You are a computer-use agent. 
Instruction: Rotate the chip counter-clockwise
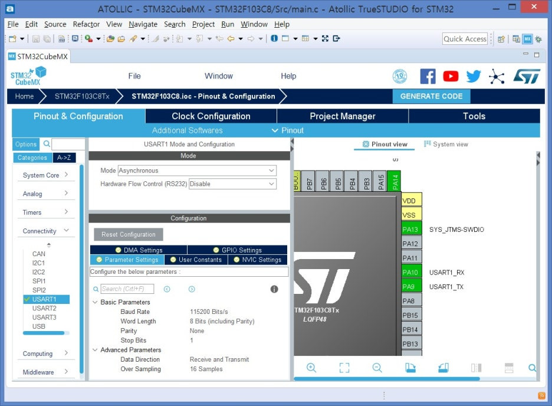pyautogui.click(x=443, y=368)
